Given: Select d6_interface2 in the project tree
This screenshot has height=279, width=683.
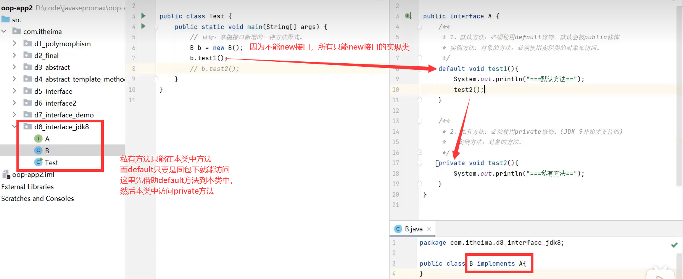Looking at the screenshot, I should tap(55, 103).
